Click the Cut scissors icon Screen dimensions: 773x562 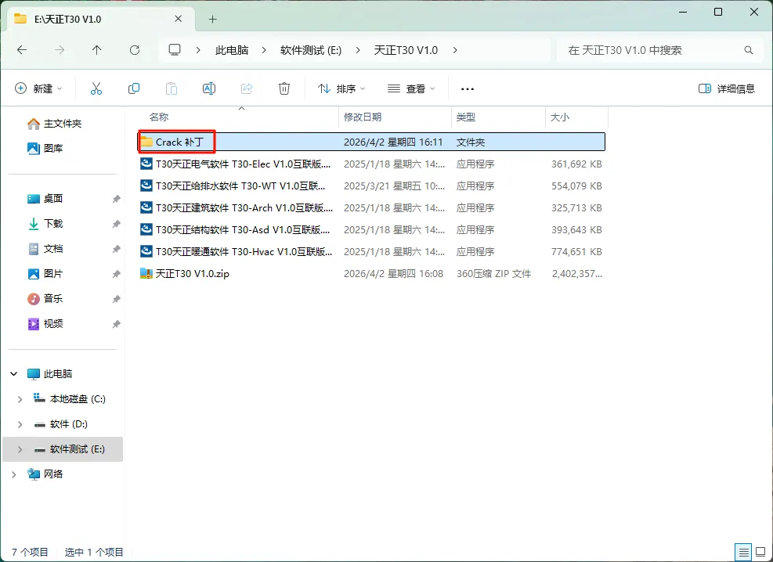[96, 88]
